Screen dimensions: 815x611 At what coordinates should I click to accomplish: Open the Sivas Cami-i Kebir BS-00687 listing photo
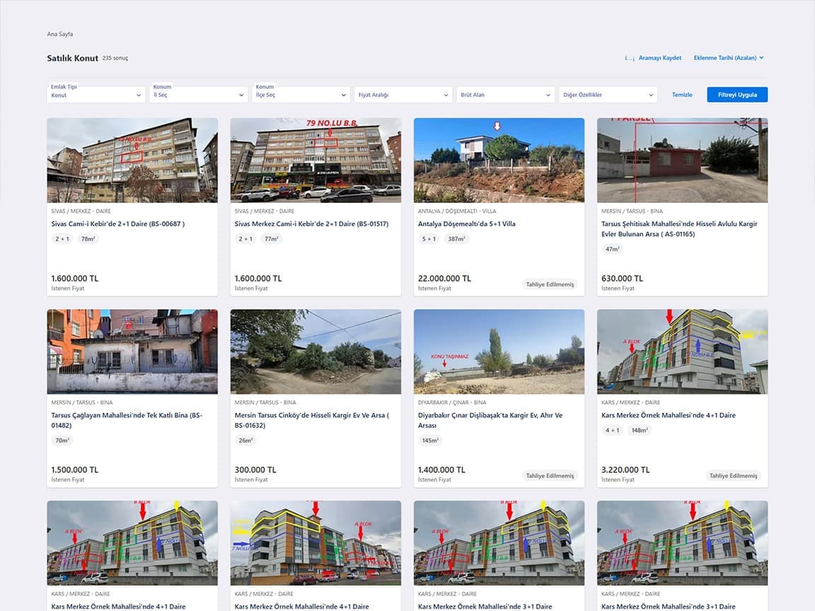(132, 160)
